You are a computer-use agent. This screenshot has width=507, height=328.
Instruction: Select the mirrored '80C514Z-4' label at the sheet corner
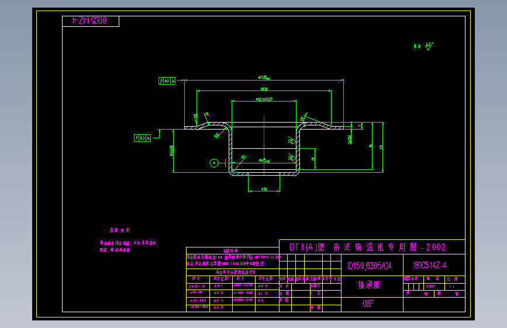[89, 20]
